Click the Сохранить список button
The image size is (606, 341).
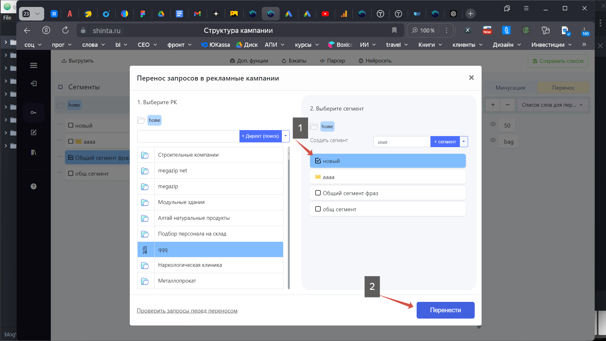(558, 61)
